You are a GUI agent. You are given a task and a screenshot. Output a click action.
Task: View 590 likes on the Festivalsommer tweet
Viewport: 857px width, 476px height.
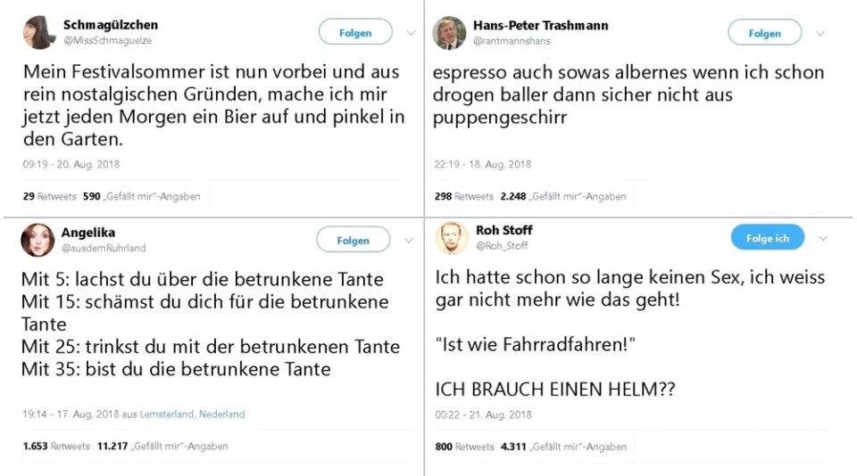pyautogui.click(x=142, y=196)
